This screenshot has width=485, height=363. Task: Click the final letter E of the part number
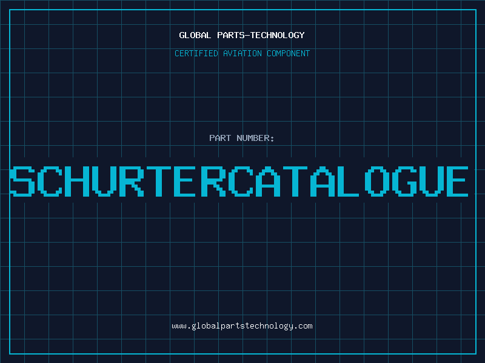(457, 181)
